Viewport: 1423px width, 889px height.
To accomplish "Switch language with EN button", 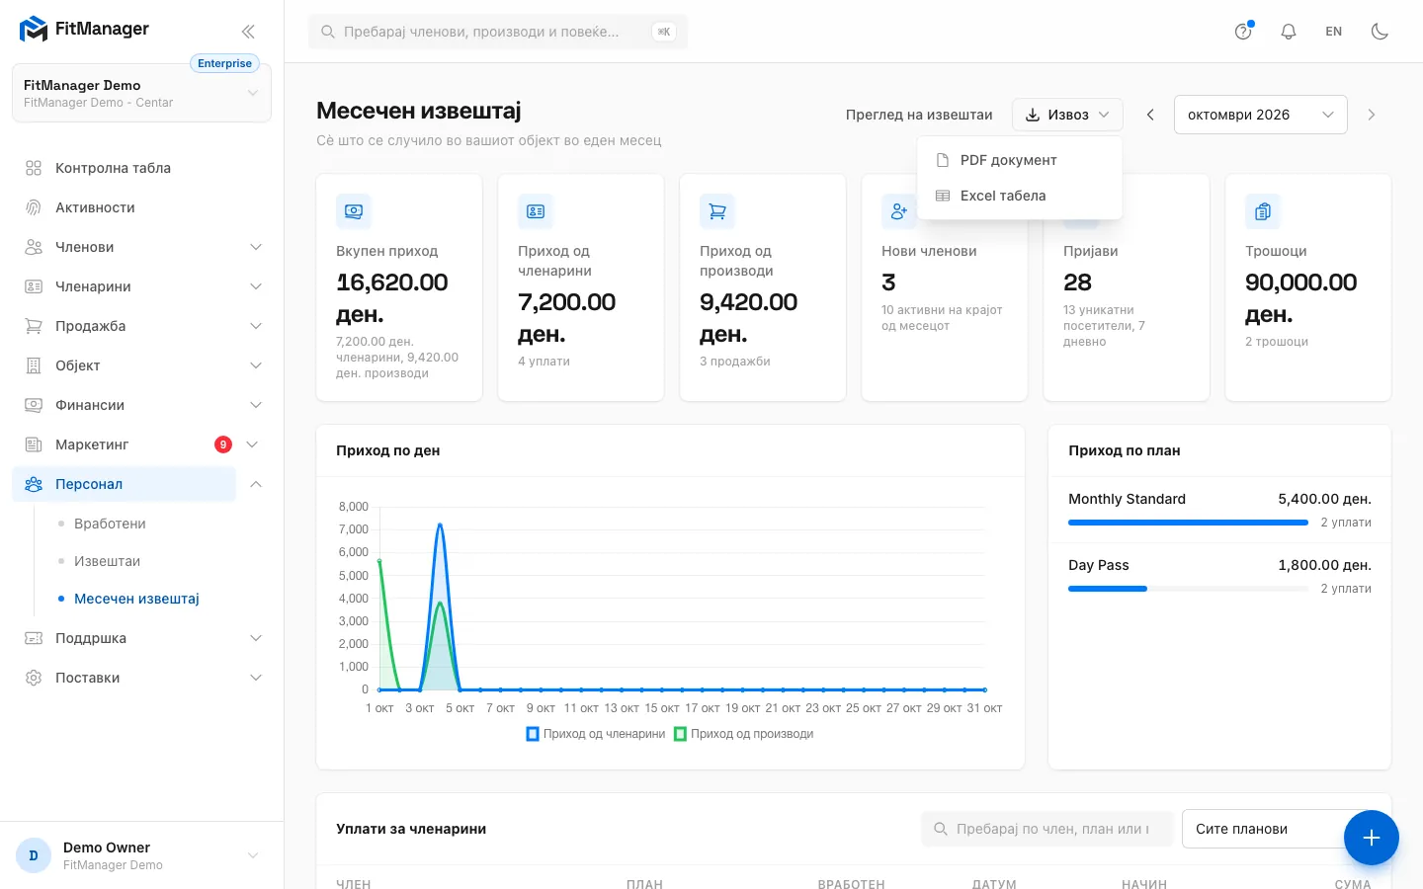I will pos(1334,32).
